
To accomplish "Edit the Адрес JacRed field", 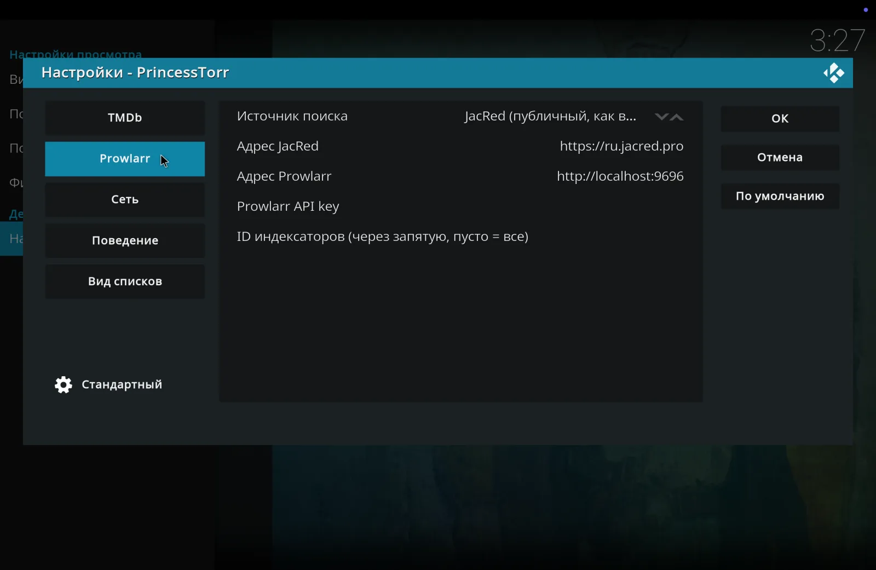I will (x=460, y=146).
